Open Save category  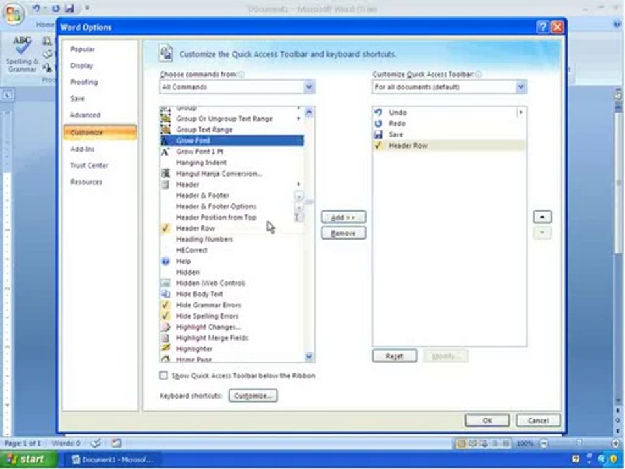coord(77,98)
